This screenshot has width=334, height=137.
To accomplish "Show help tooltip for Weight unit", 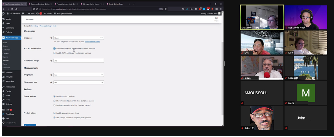I will pos(51,75).
